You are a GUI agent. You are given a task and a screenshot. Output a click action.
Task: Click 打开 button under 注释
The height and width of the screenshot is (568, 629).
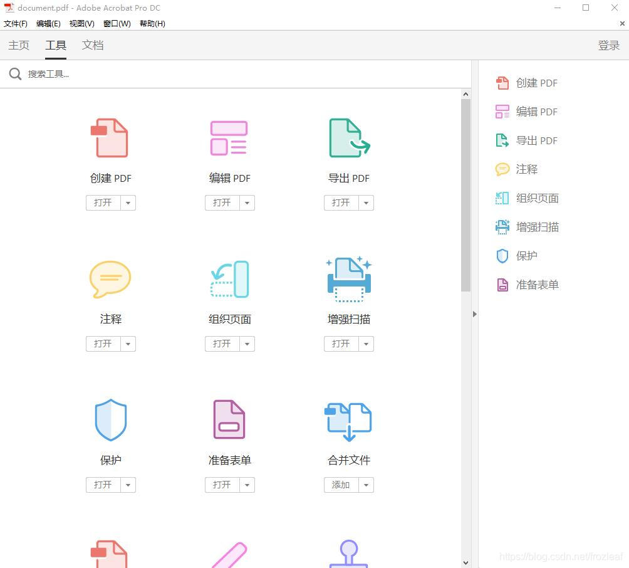click(103, 344)
